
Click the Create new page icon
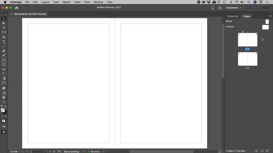(x=262, y=151)
